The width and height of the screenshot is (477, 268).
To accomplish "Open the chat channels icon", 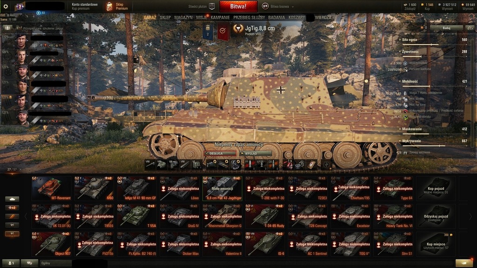I will pos(29,263).
